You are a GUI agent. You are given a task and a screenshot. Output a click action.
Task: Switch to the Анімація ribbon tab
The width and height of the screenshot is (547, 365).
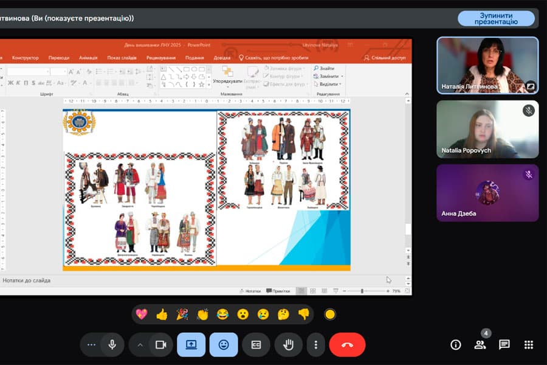88,58
